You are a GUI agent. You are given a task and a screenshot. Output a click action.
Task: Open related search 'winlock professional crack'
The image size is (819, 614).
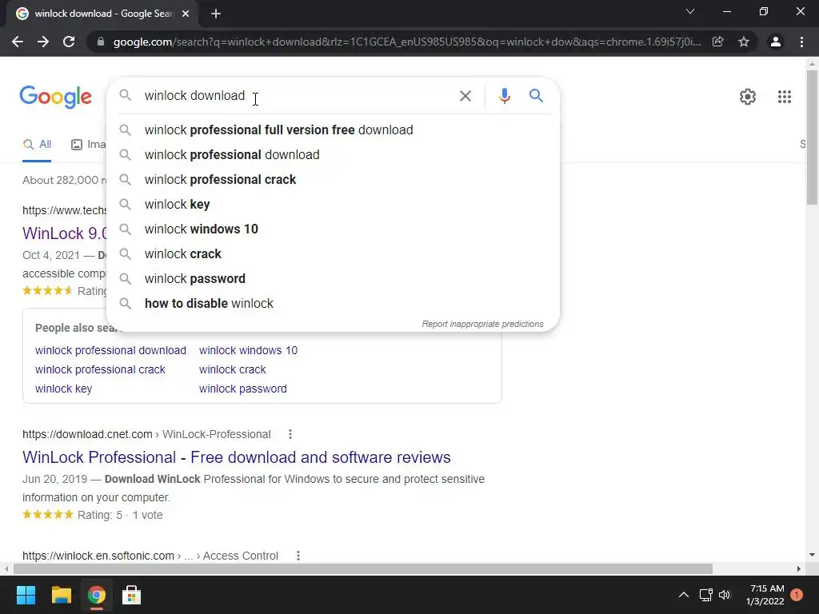pyautogui.click(x=100, y=369)
